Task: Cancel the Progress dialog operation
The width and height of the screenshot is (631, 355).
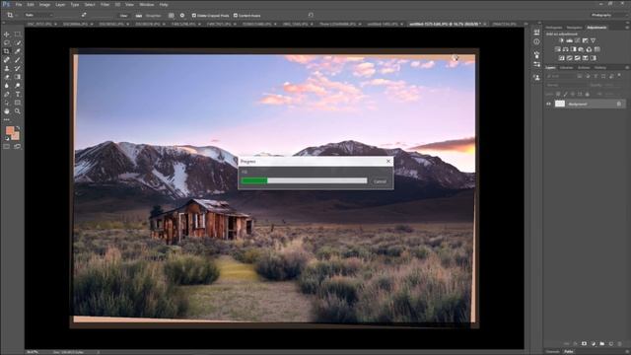Action: click(380, 181)
